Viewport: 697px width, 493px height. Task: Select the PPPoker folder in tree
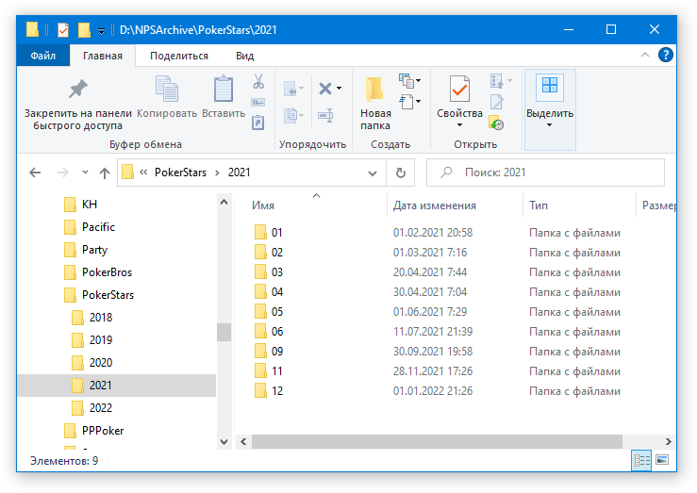tap(103, 431)
